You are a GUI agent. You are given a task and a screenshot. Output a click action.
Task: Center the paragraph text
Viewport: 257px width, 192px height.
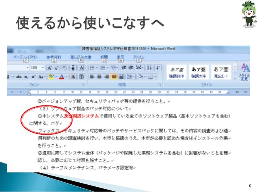[x=99, y=77]
